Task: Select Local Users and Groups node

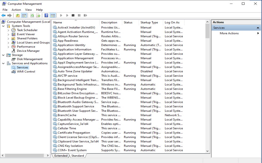Action: pyautogui.click(x=33, y=42)
